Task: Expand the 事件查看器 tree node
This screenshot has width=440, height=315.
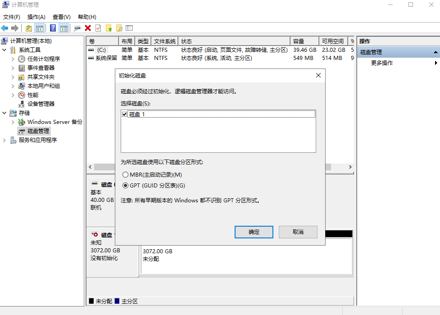Action: [13, 68]
